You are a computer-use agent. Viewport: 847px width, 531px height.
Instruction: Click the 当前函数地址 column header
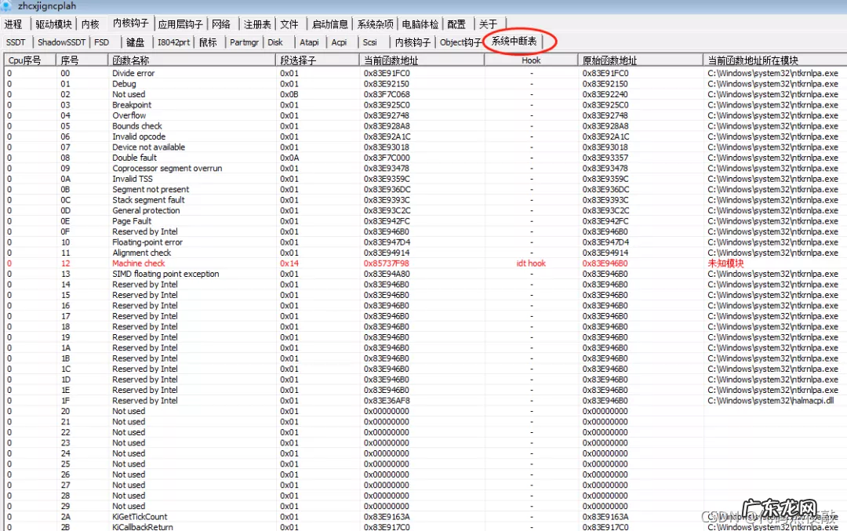point(391,60)
